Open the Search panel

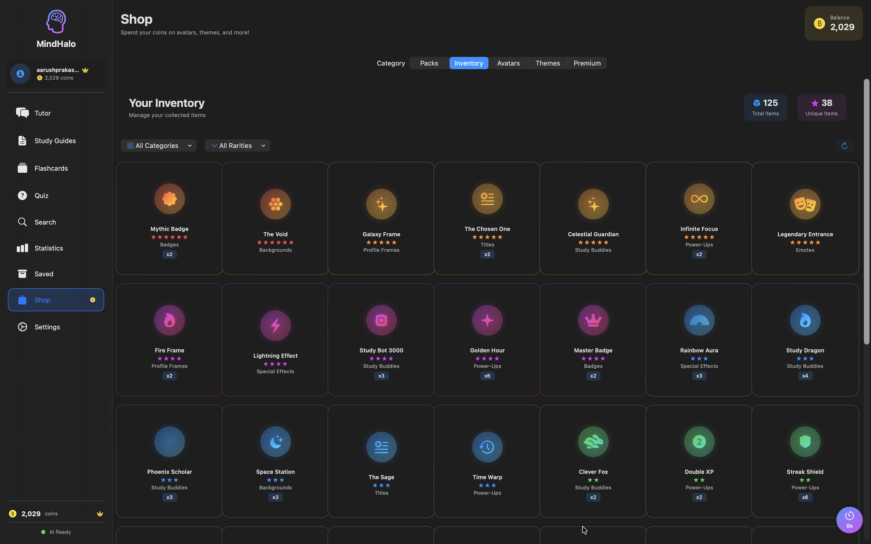[x=45, y=222]
